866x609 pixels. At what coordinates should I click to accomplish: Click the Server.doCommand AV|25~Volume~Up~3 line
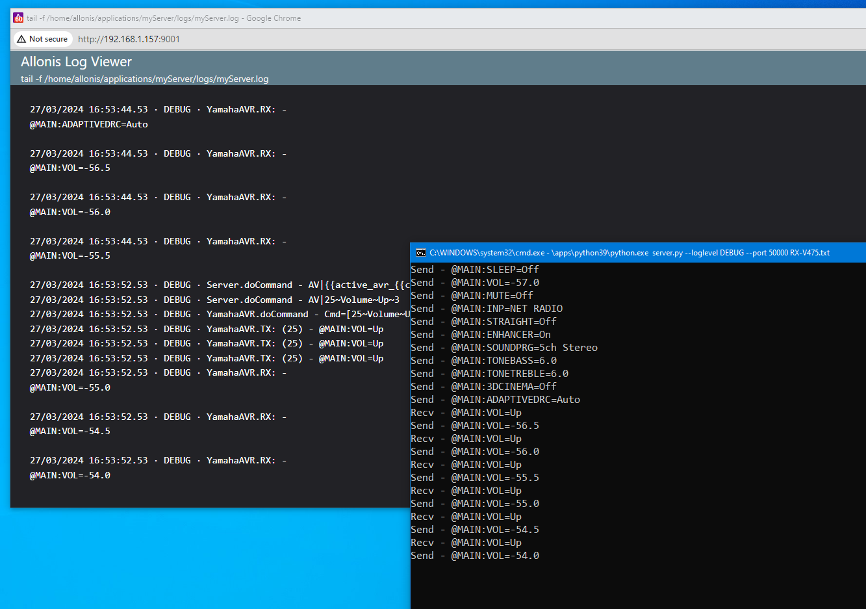click(x=214, y=300)
